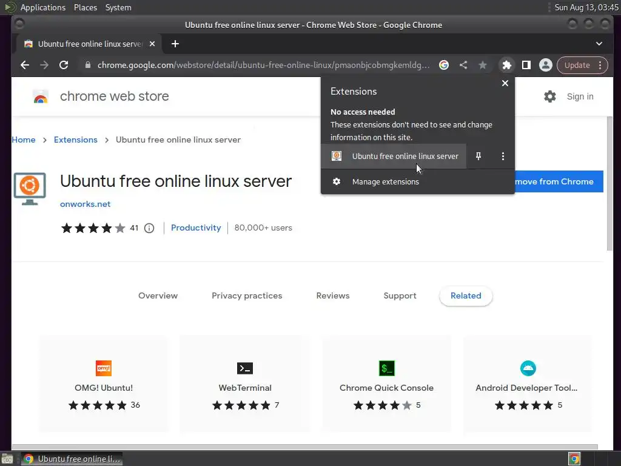Click the 80,000+ users text
The width and height of the screenshot is (621, 466).
[x=263, y=228]
